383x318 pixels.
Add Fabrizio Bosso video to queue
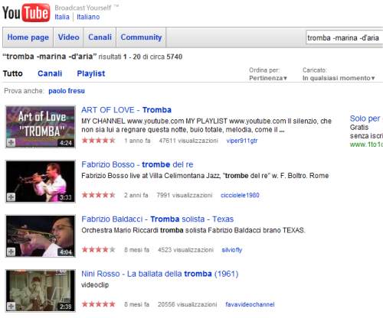[x=11, y=196]
